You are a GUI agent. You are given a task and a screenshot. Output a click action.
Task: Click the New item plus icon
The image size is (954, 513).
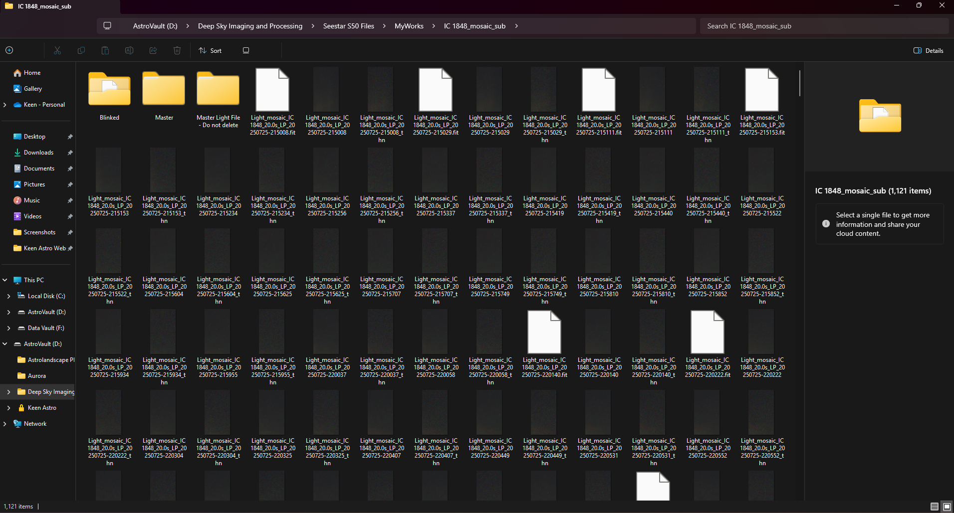pos(9,50)
